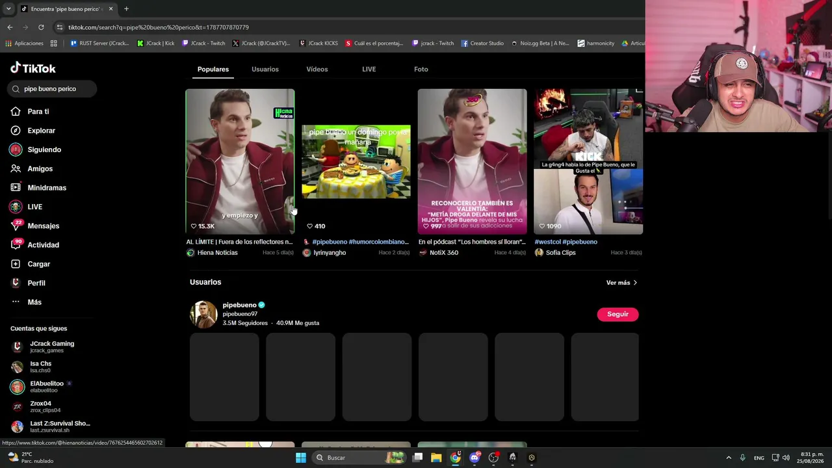832x468 pixels.
Task: Open the JCrack | Kick bookmark
Action: coord(156,44)
